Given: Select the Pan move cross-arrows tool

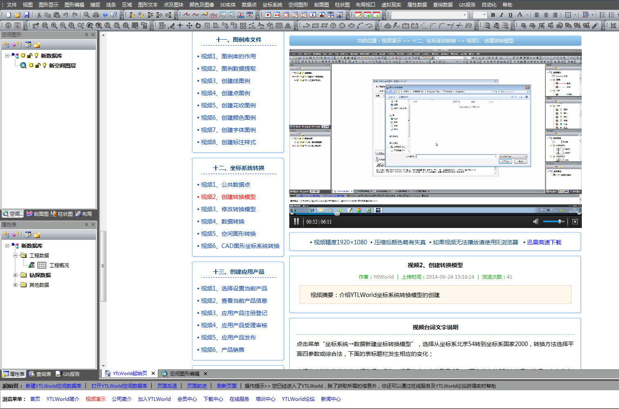Looking at the screenshot, I should pos(189,25).
